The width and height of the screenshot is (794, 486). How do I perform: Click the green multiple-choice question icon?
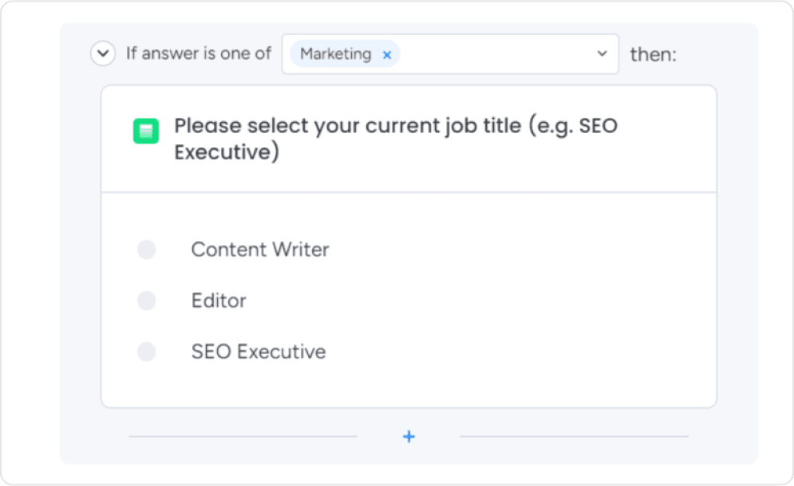point(146,131)
